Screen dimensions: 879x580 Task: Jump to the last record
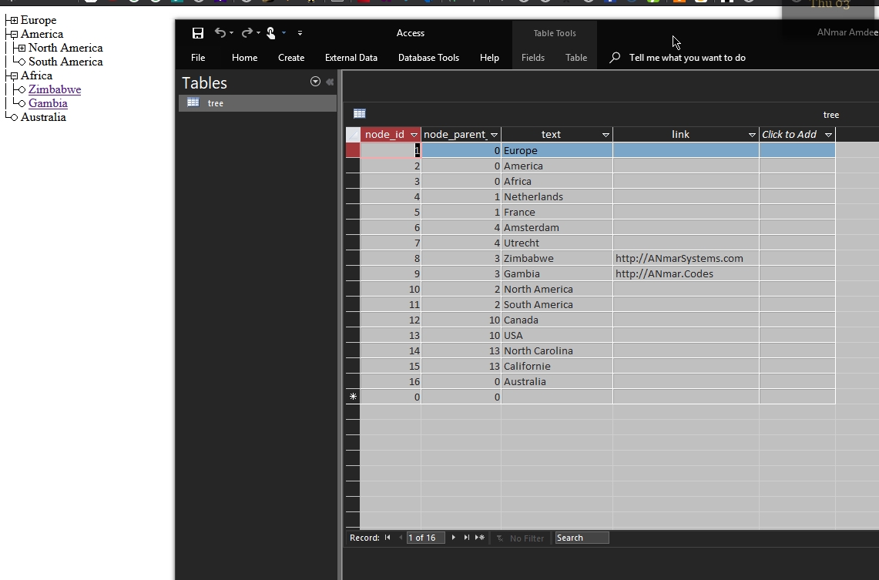click(466, 538)
